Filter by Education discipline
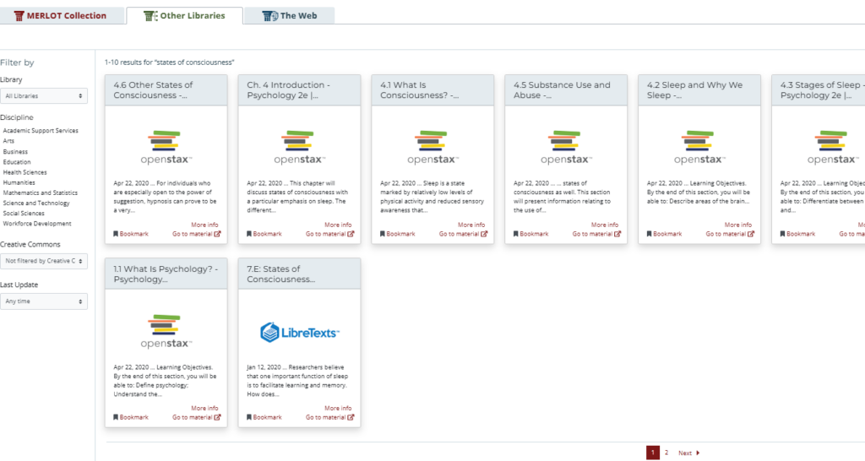Screen dimensions: 865x461 tap(17, 162)
